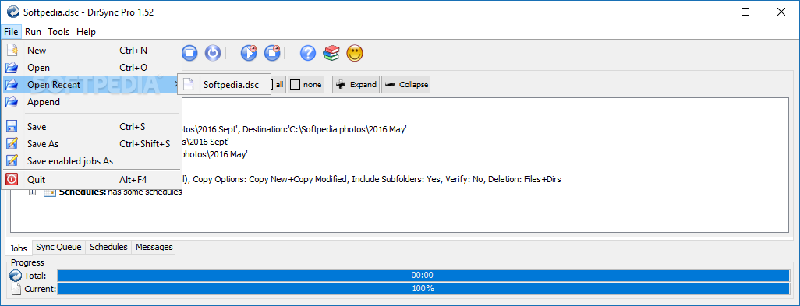800x306 pixels.
Task: Click the New document icon in File menu
Action: (x=12, y=50)
